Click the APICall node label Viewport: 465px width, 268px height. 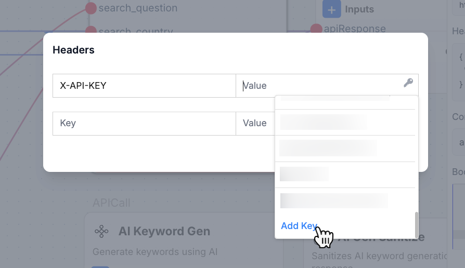coord(111,203)
